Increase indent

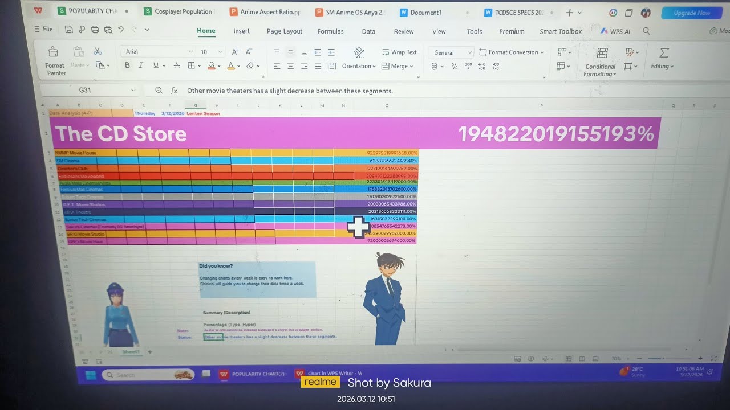(331, 51)
